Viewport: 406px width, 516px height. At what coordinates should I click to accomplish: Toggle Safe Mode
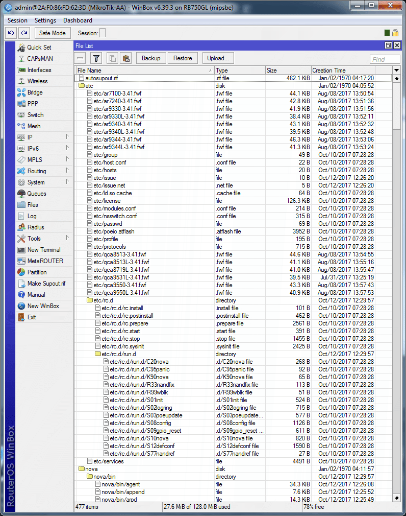pos(52,33)
